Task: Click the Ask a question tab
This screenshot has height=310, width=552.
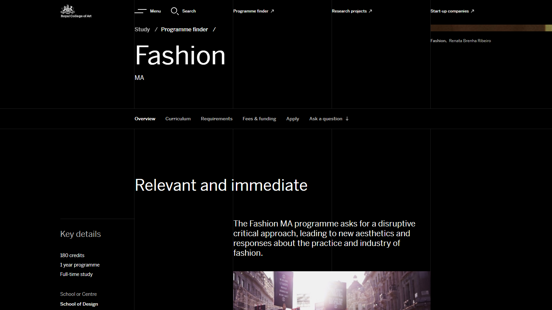Action: coord(326,119)
